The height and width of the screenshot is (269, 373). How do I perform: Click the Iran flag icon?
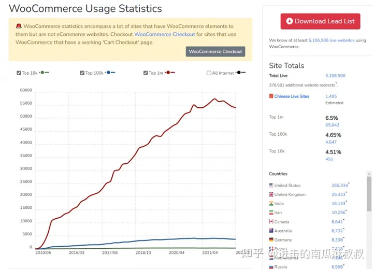click(271, 213)
